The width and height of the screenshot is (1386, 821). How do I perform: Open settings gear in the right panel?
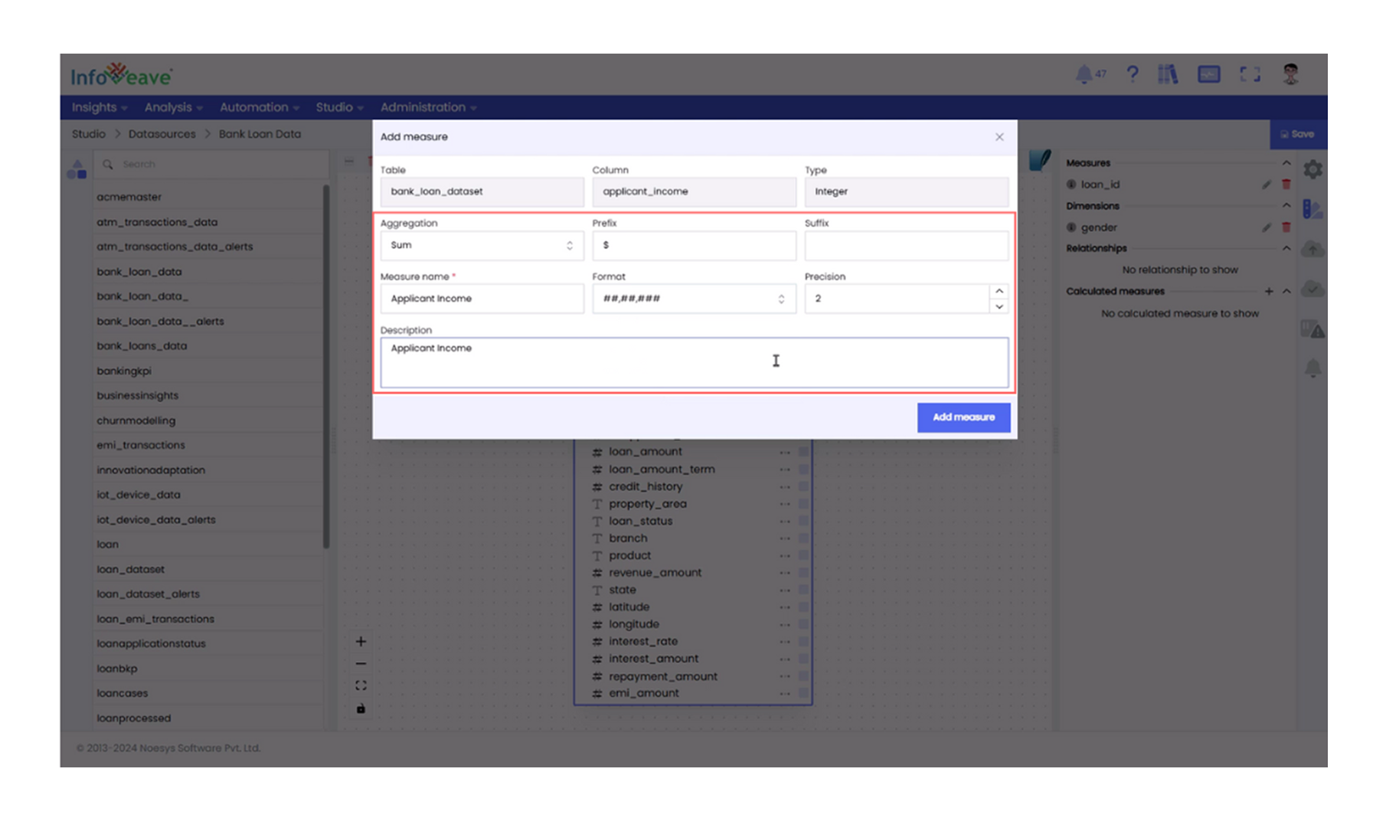pos(1312,169)
